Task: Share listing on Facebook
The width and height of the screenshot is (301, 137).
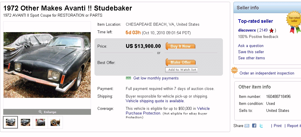Action: tap(254, 126)
